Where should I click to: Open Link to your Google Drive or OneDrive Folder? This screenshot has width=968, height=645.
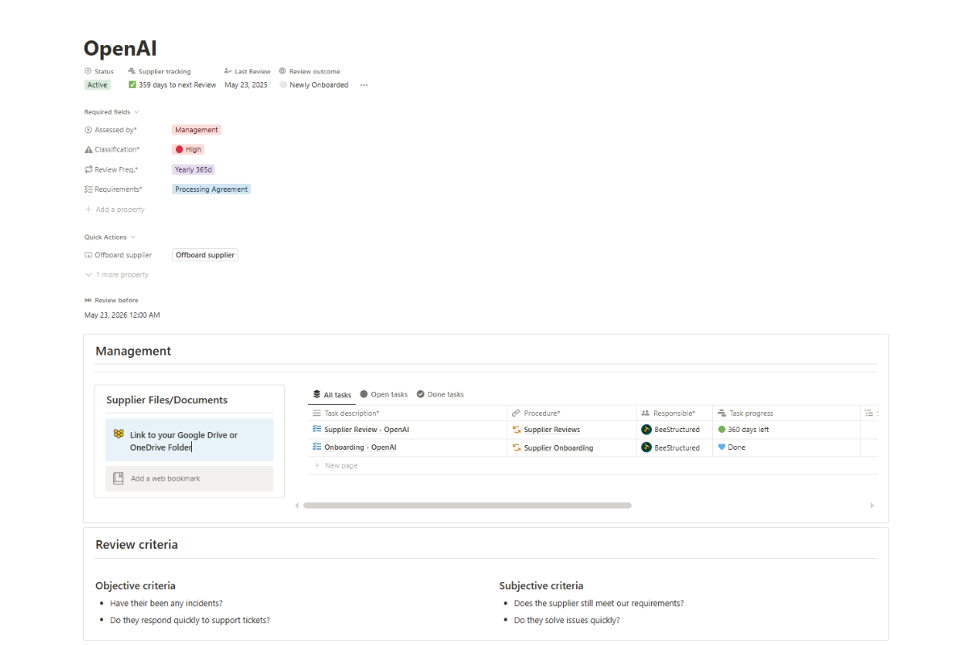(190, 440)
